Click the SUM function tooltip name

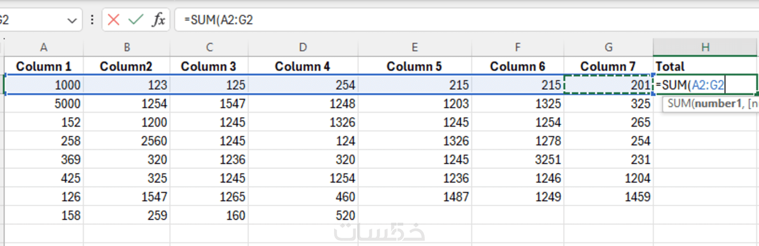(678, 104)
